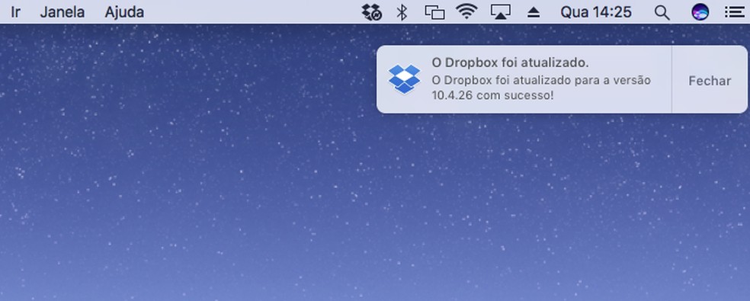Open the Ir menu
The image size is (750, 301).
pos(15,12)
